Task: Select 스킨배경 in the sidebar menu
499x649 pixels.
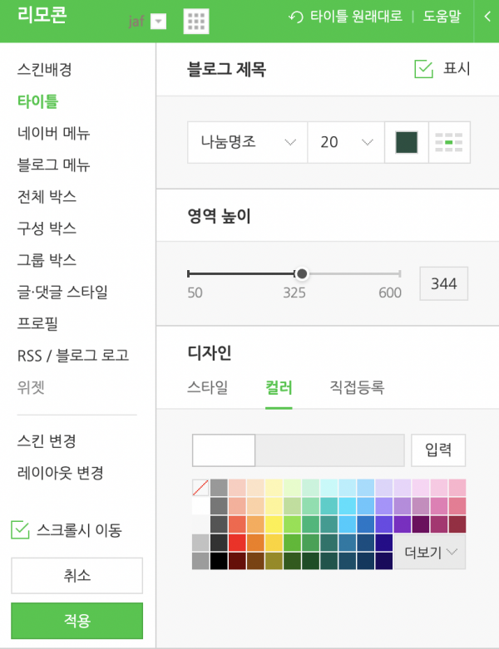Action: [x=45, y=70]
